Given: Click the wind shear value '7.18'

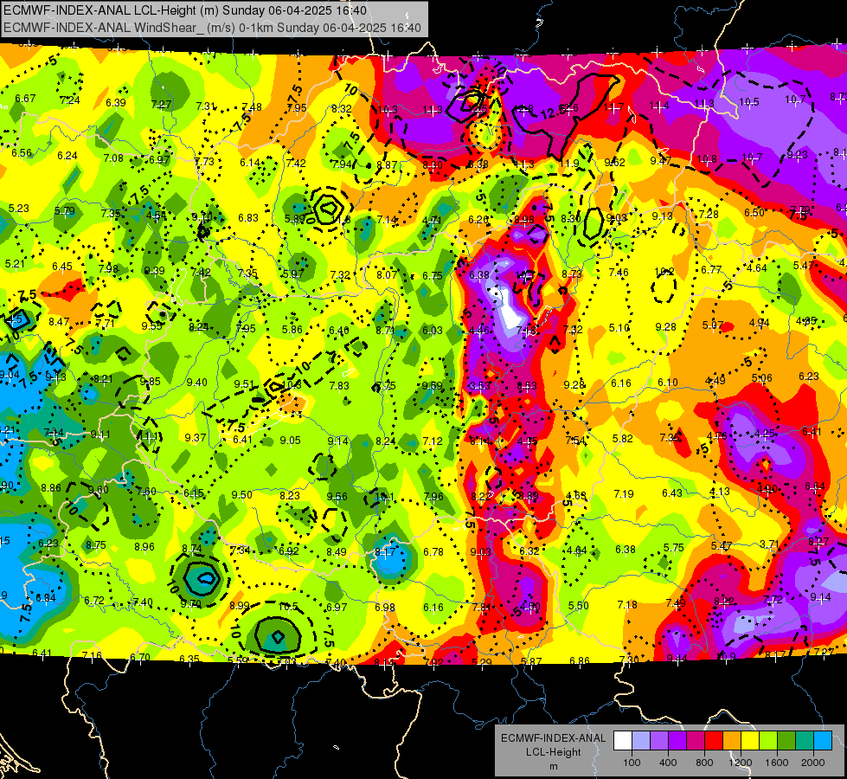Looking at the screenshot, I should point(627,604).
